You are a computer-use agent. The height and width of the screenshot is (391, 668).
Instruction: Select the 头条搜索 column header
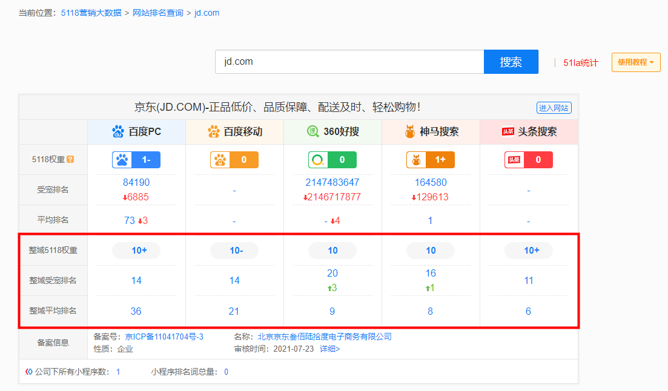[529, 131]
